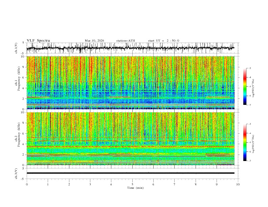Image resolution: width=268 pixels, height=207 pixels.
Task: Click the "-7" tick on ch.2 colorbar
Action: point(250,161)
